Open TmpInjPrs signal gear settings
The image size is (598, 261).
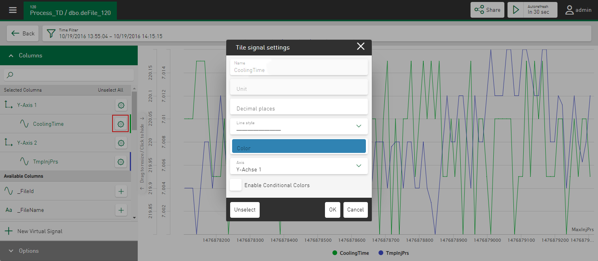pos(121,162)
